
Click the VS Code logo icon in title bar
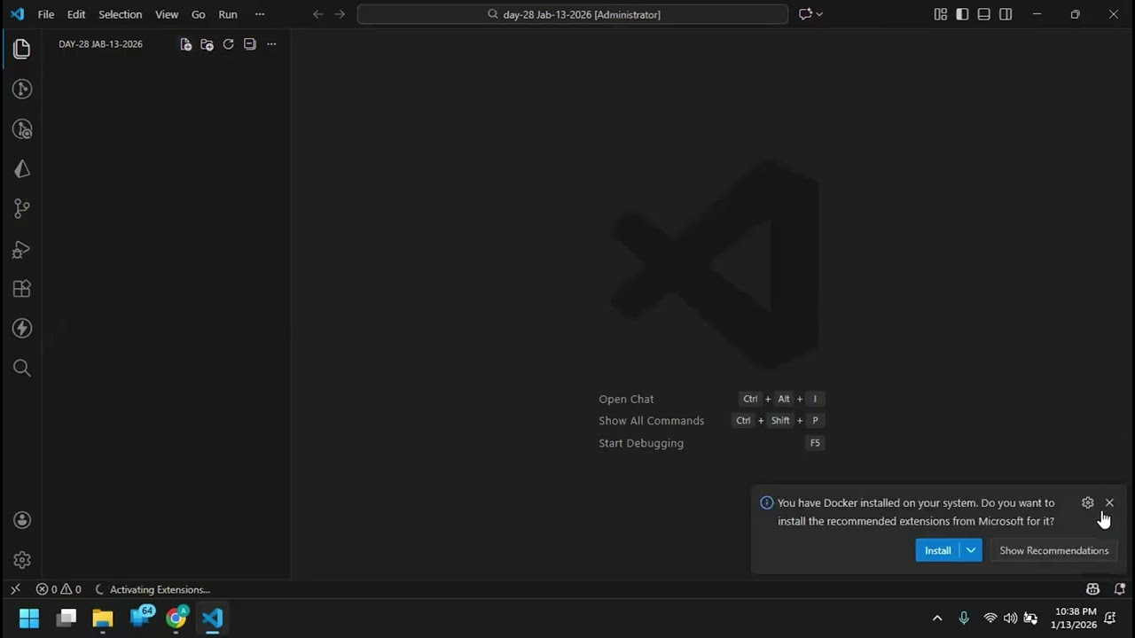[x=17, y=14]
